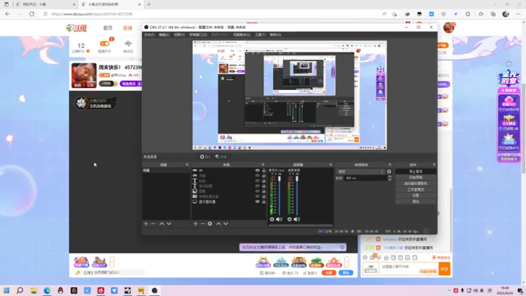526x296 pixels.
Task: Open source properties gear in Sources panel
Action: (x=210, y=224)
